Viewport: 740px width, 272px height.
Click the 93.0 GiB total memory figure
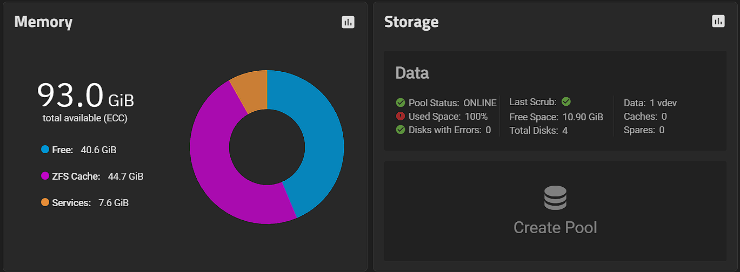point(85,96)
